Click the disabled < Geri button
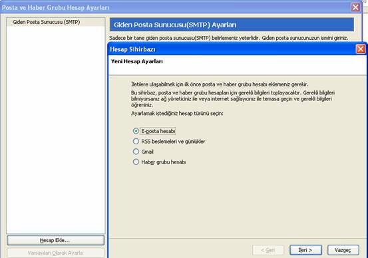 [x=268, y=250]
